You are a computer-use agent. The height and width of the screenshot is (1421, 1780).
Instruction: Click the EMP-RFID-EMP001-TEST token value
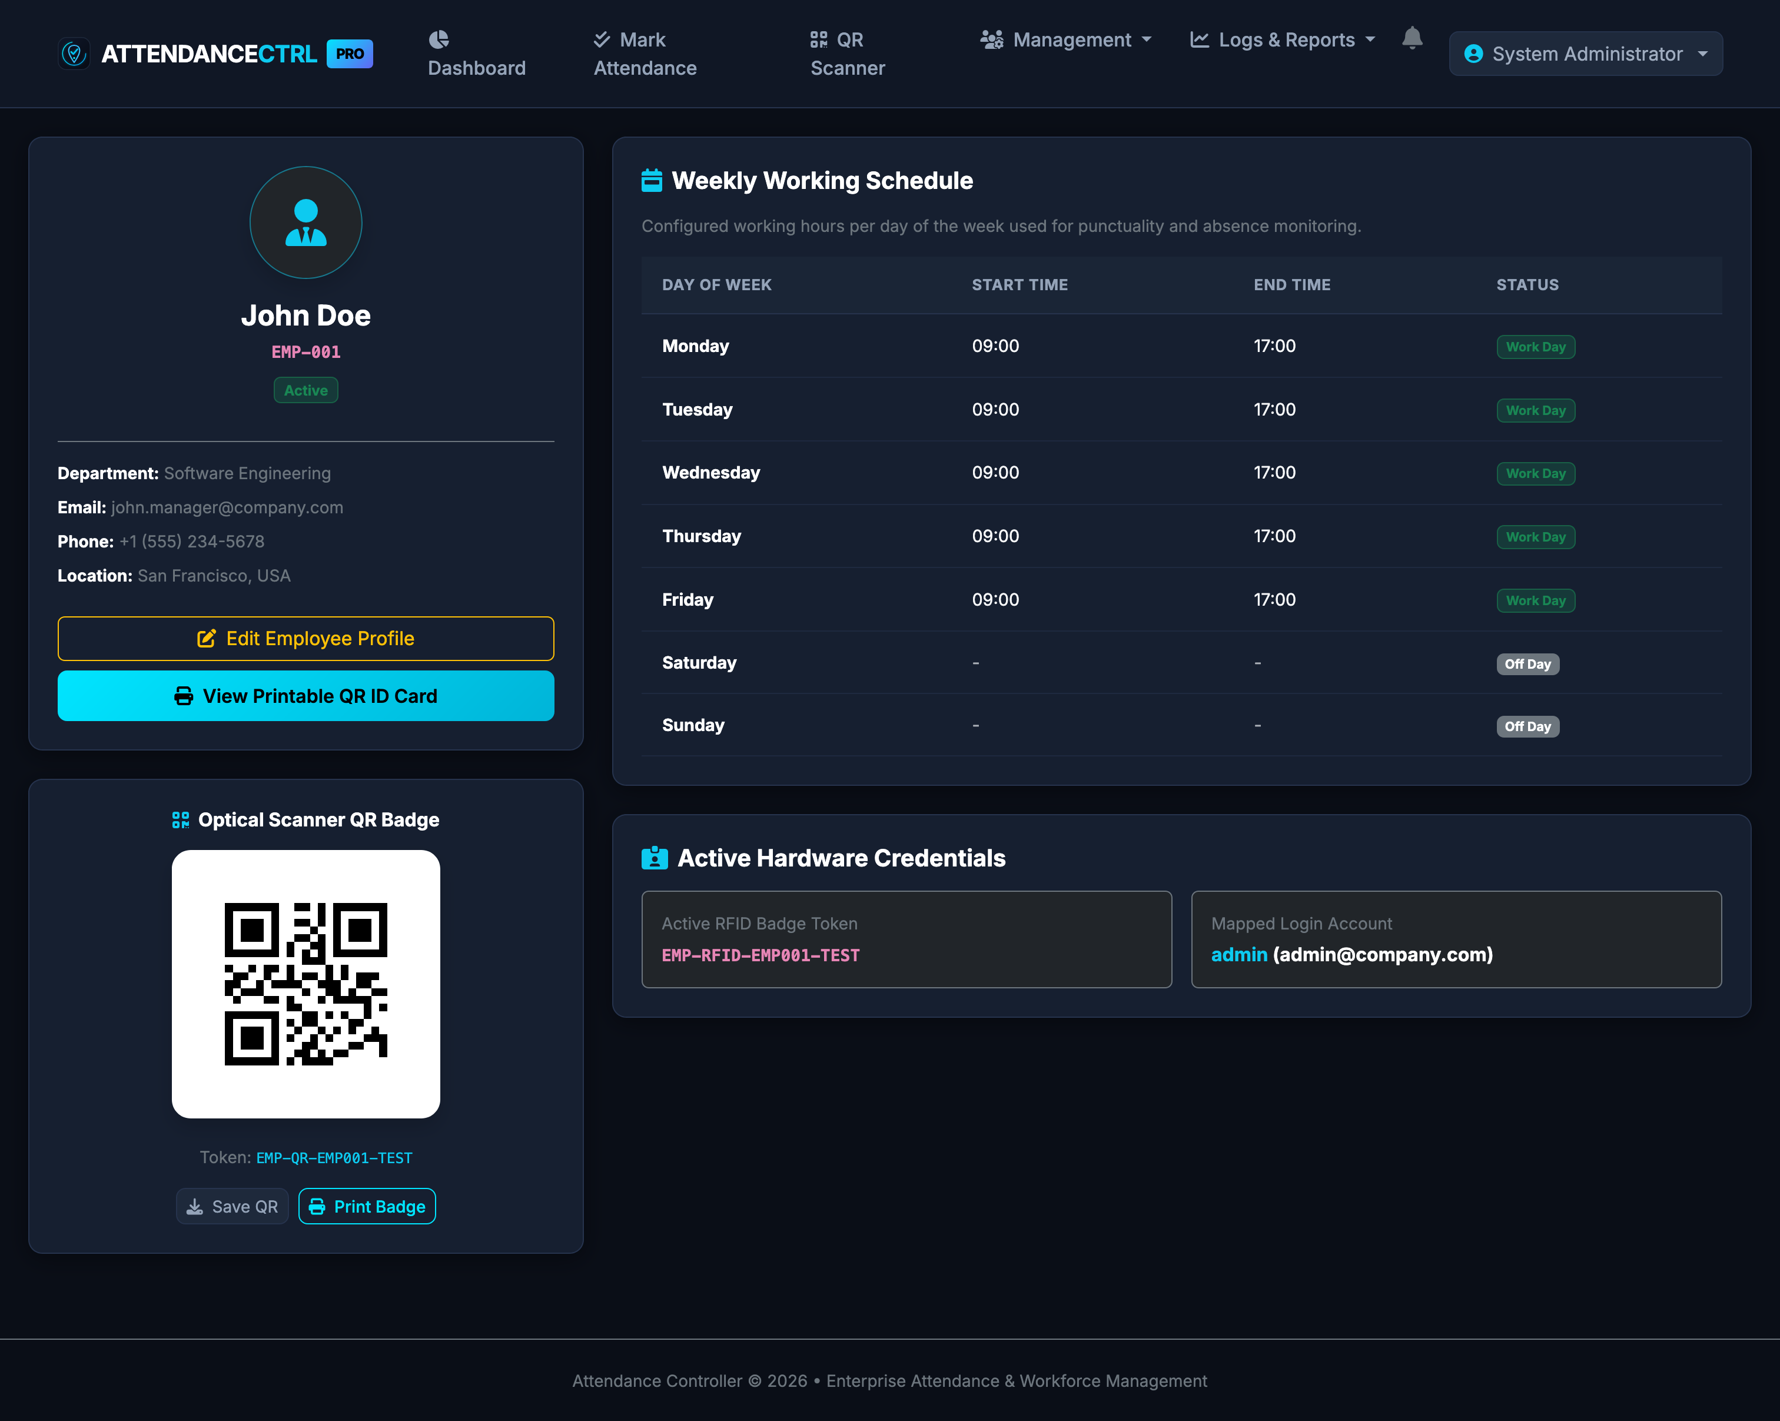761,955
